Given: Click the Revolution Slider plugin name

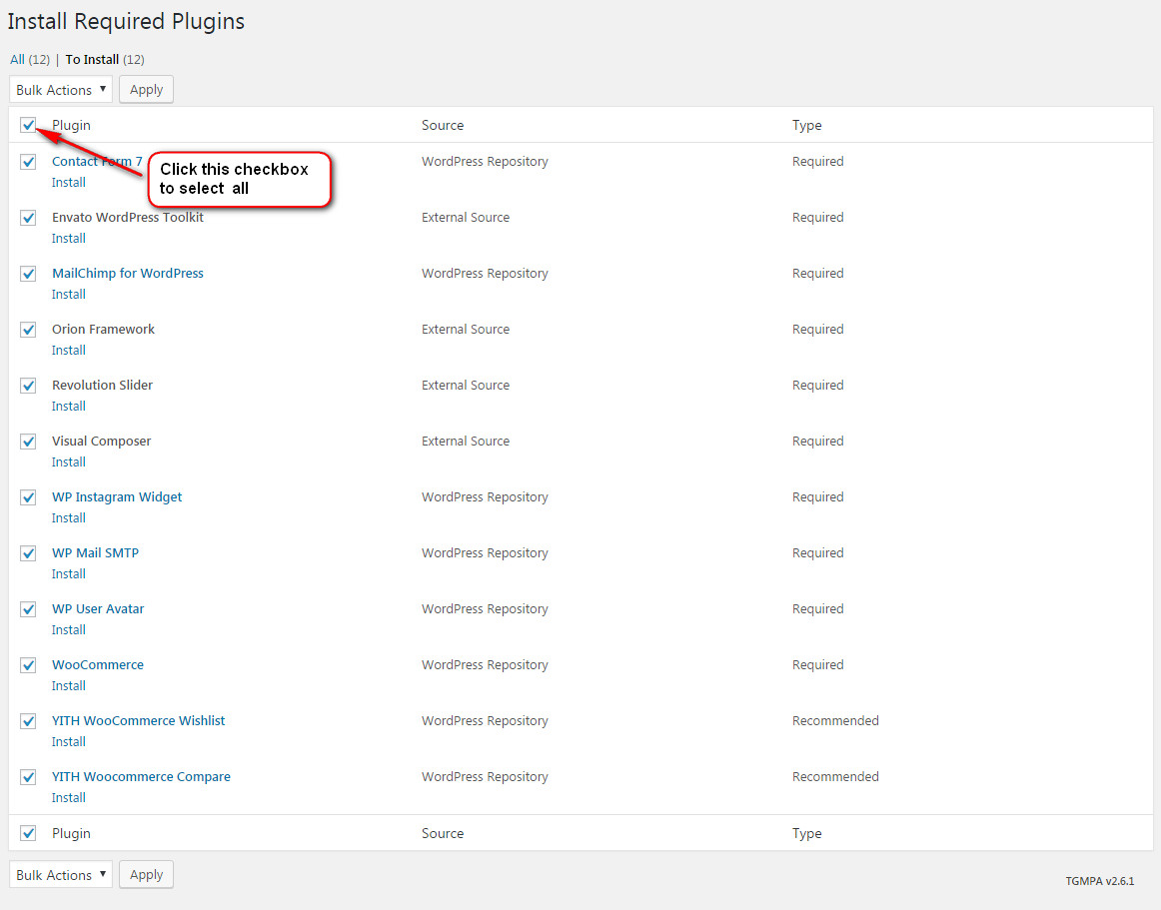Looking at the screenshot, I should [x=102, y=385].
